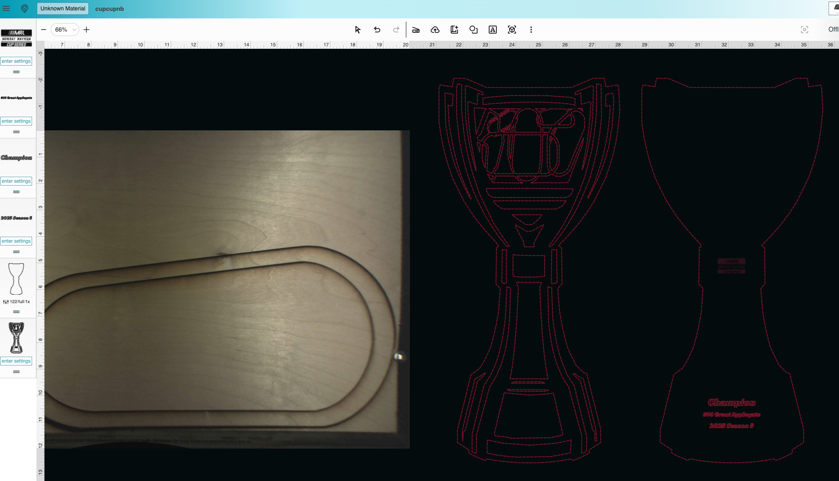
Task: Open the premium design catalog icon
Action: pyautogui.click(x=454, y=30)
